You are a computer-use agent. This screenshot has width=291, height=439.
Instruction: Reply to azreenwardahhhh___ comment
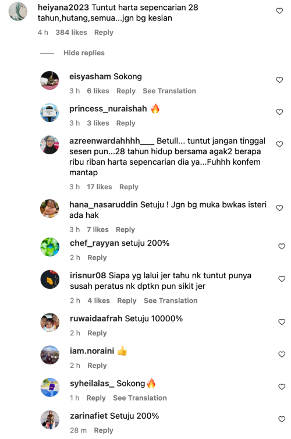click(x=129, y=187)
